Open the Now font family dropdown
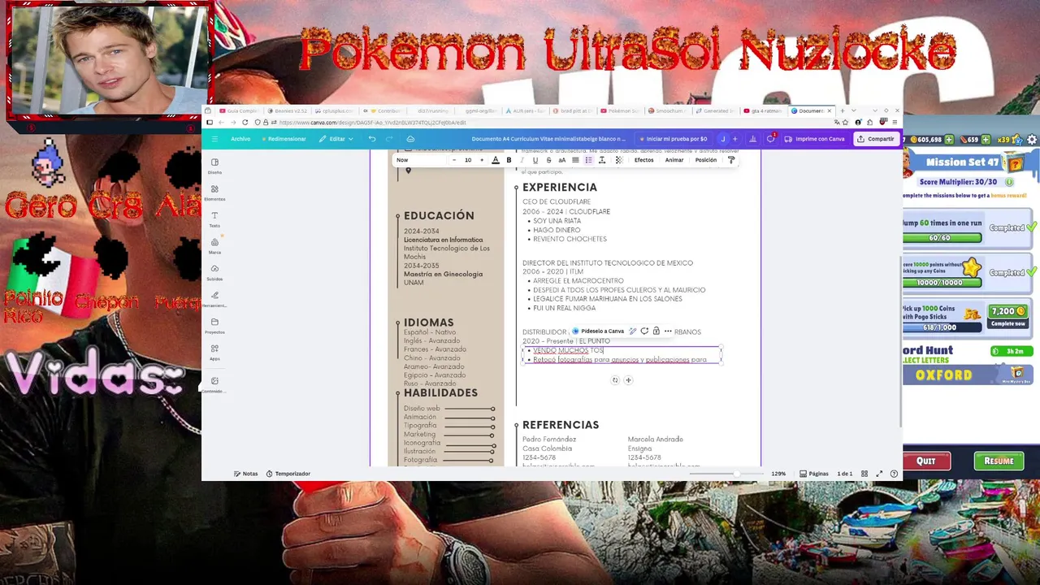Screen dimensions: 1040x585 [421, 160]
